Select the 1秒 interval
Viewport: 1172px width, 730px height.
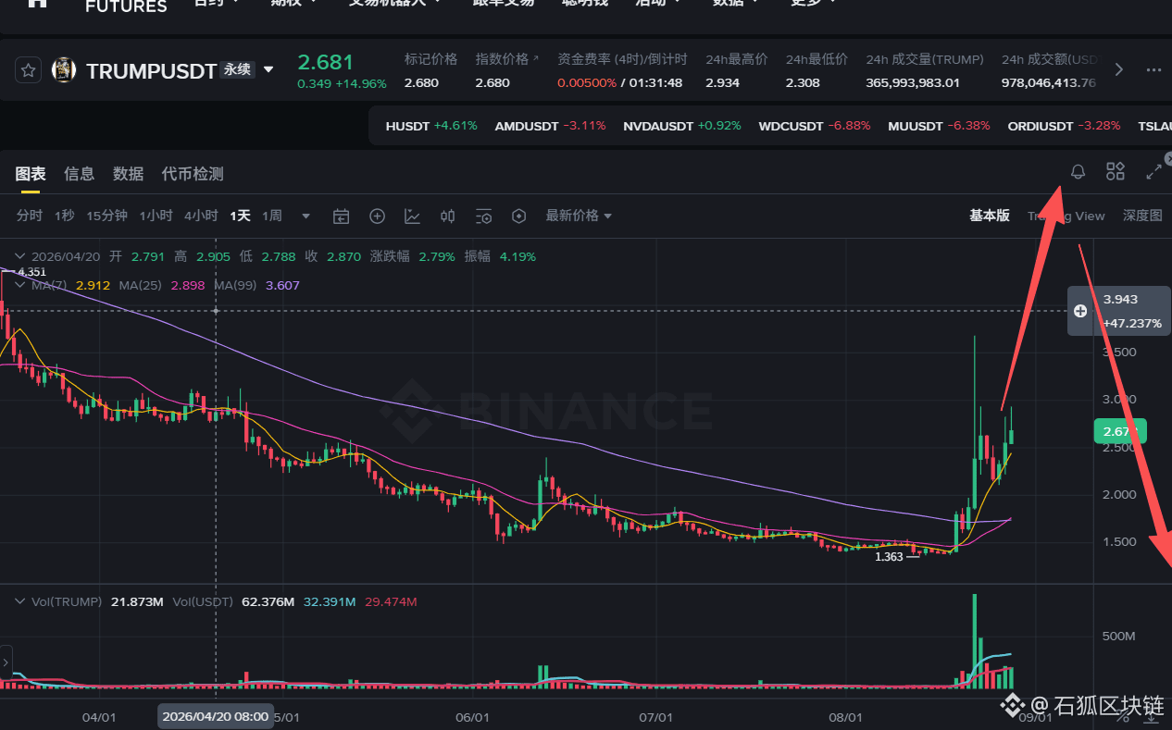[65, 216]
